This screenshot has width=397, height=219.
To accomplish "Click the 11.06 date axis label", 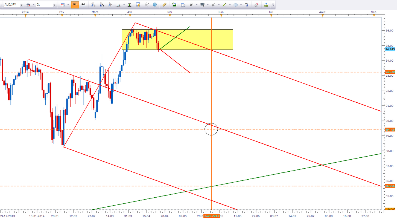I will [x=238, y=216].
